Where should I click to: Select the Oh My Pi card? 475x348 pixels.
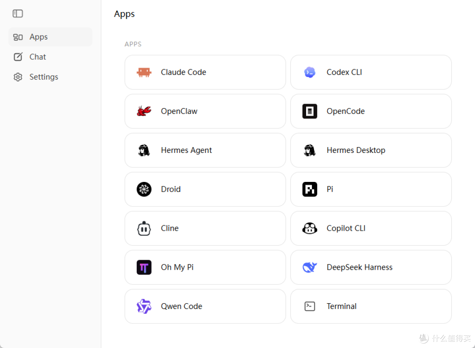pyautogui.click(x=205, y=267)
